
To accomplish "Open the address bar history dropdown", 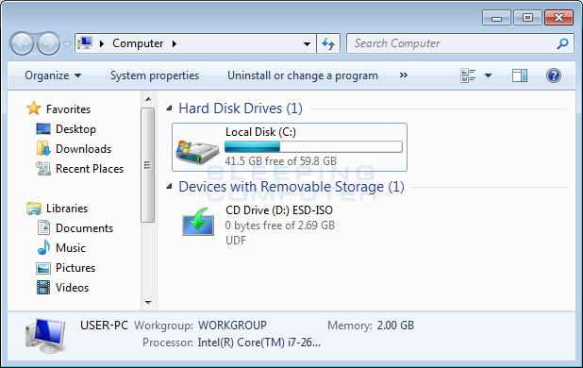I will [307, 43].
